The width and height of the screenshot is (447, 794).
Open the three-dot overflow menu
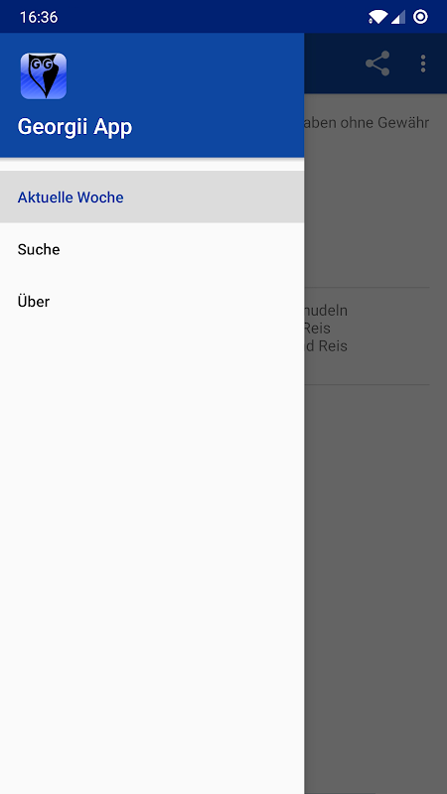coord(423,64)
